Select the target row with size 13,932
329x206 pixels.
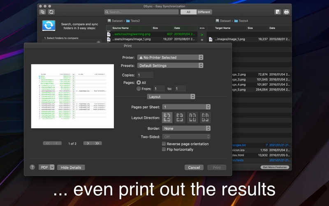point(262,155)
